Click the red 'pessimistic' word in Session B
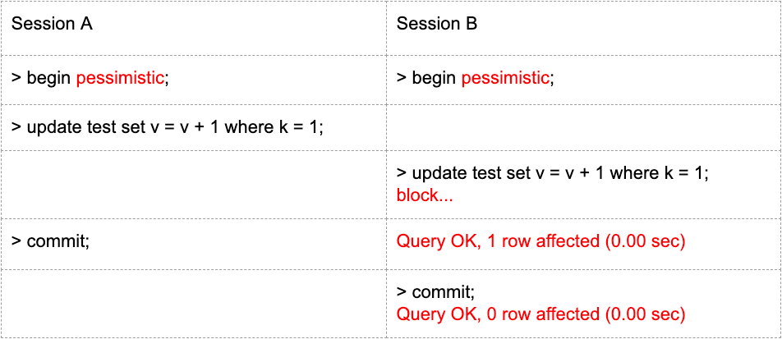Image resolution: width=782 pixels, height=339 pixels. pos(506,78)
